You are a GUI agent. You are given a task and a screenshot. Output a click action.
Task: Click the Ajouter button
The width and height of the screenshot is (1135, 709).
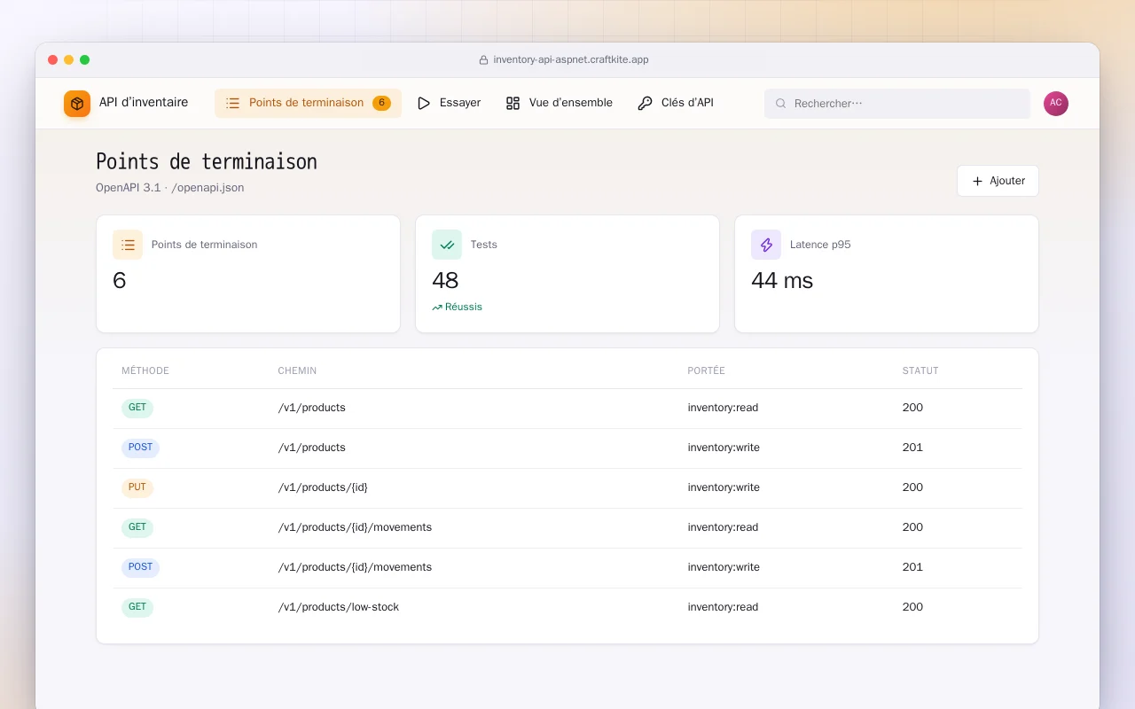coord(998,181)
